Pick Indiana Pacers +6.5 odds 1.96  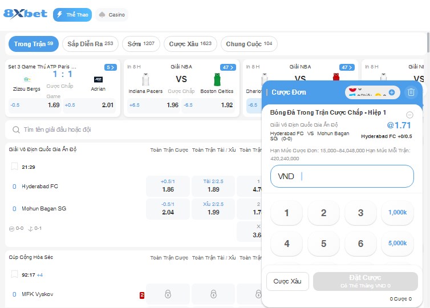coord(153,105)
